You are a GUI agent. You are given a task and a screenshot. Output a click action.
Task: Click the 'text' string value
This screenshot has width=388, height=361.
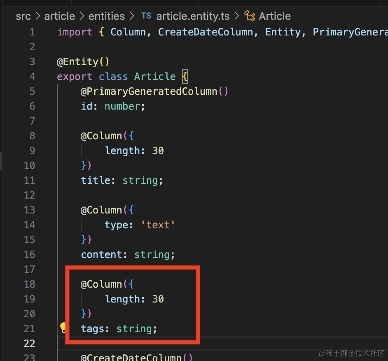[158, 225]
